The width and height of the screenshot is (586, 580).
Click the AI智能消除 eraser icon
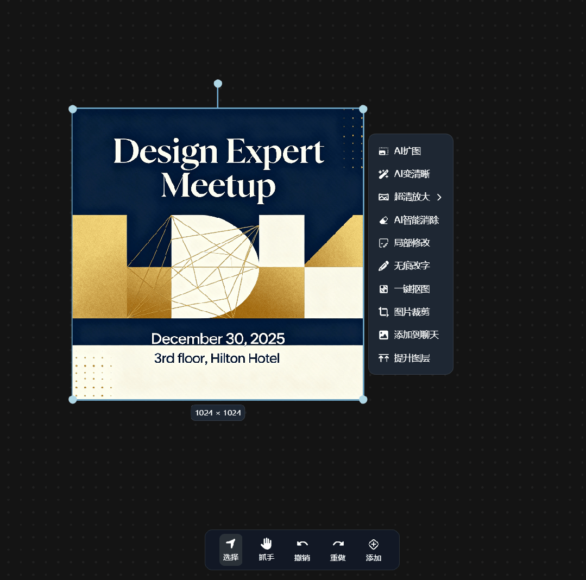coord(383,220)
